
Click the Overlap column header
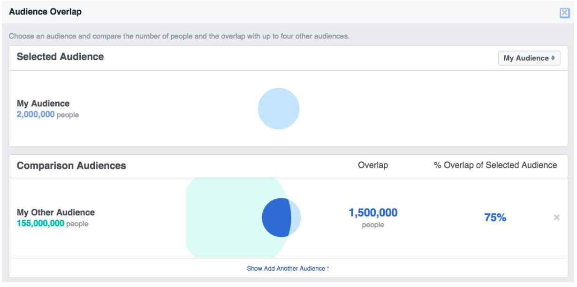(x=373, y=165)
